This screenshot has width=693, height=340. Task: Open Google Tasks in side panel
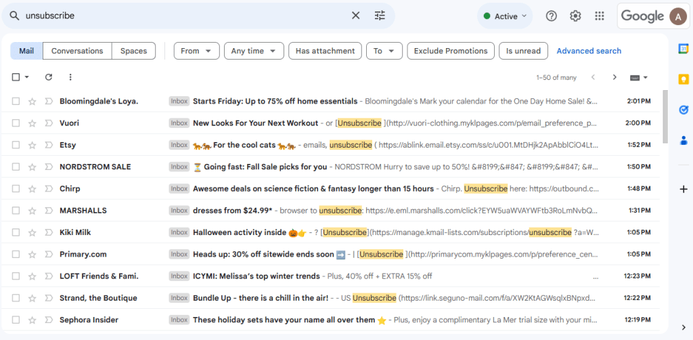[x=683, y=110]
